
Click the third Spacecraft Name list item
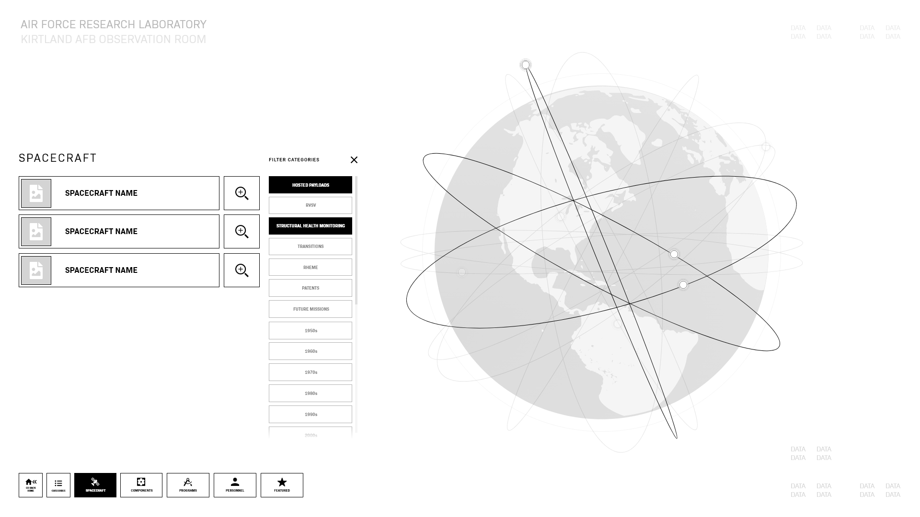119,270
